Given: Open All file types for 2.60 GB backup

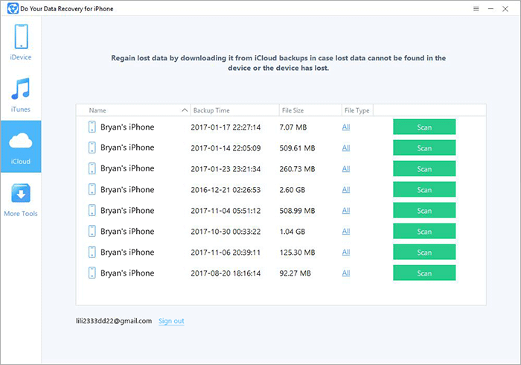Looking at the screenshot, I should (x=346, y=189).
